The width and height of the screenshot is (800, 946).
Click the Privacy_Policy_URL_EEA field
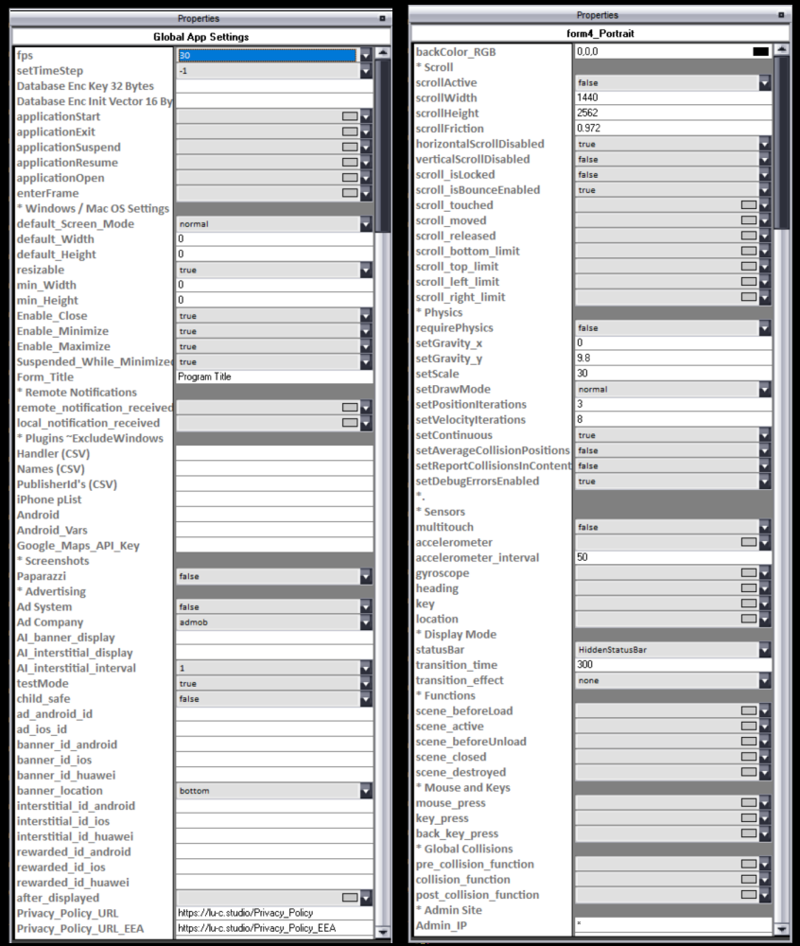(274, 929)
